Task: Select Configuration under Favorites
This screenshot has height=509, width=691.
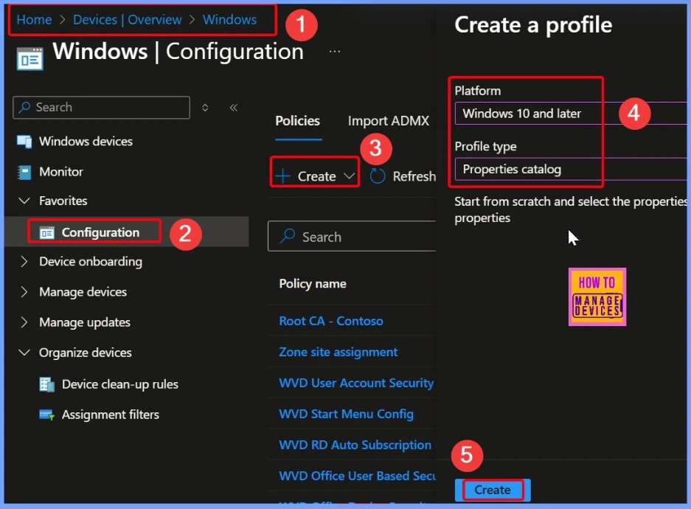Action: pyautogui.click(x=100, y=232)
